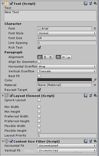Click the Layout Priority value field
The image size is (99, 156).
[x=67, y=135]
